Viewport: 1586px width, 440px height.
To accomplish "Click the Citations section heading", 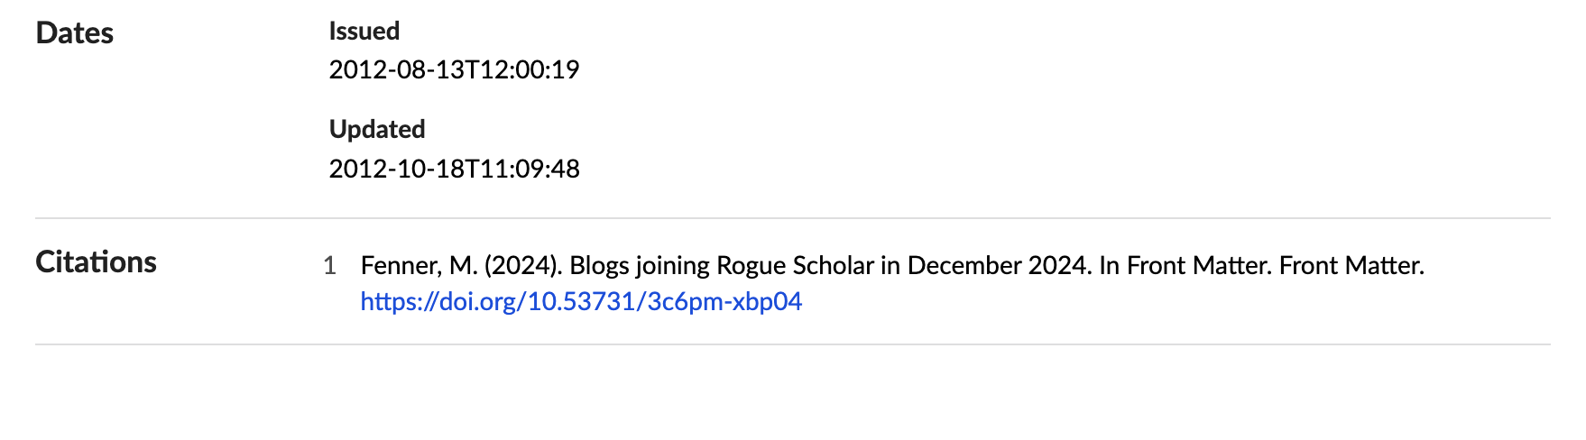I will pos(96,262).
